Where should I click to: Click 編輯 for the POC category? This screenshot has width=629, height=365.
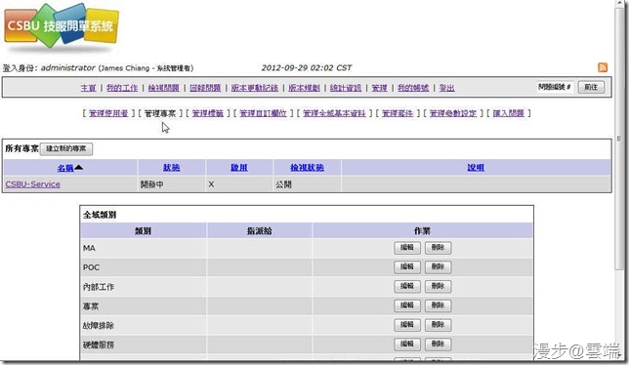pyautogui.click(x=407, y=266)
